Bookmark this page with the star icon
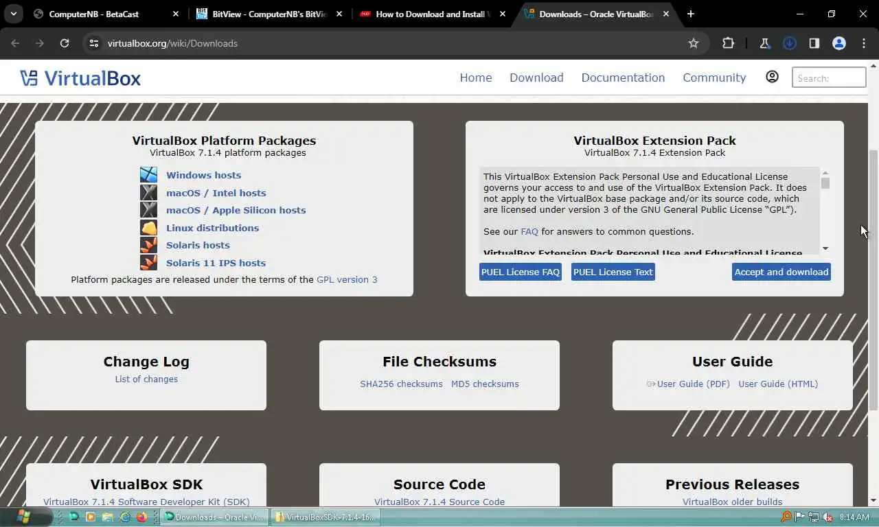879x527 pixels. (694, 43)
